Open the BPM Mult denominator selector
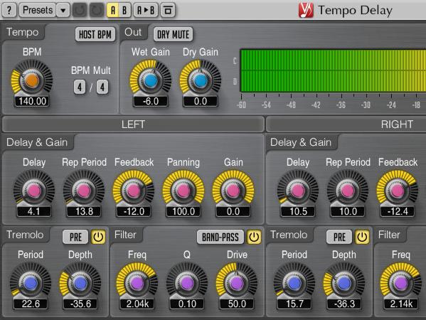The height and width of the screenshot is (320, 426). 102,87
